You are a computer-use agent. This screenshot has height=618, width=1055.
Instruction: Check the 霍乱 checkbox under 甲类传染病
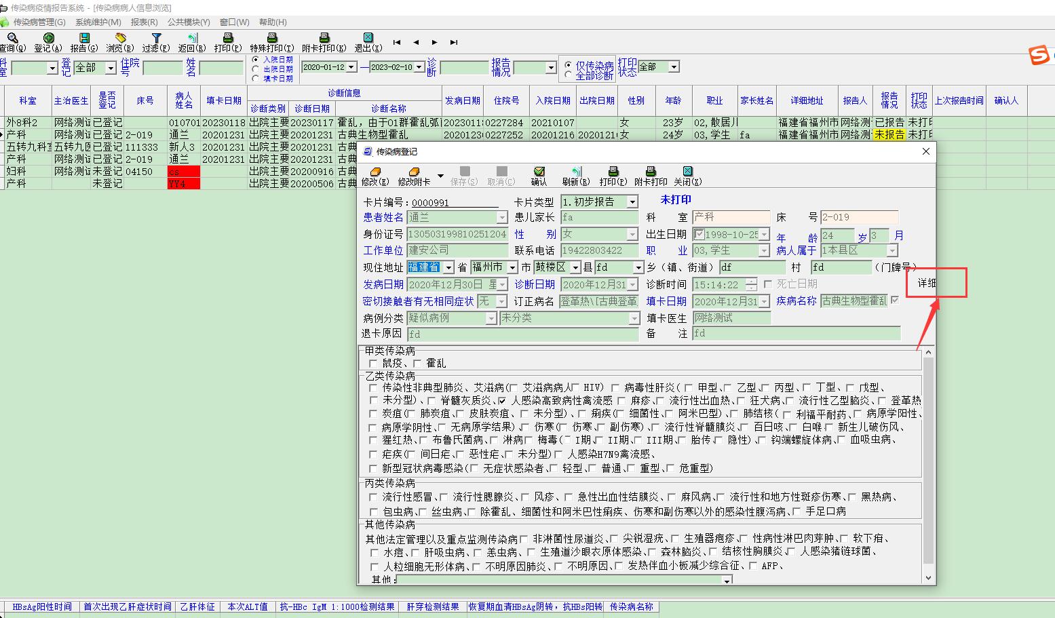[x=417, y=364]
